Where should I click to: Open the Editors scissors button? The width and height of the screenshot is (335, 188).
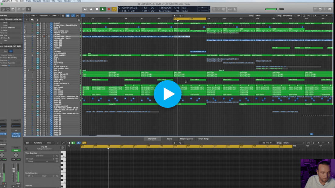(29, 9)
